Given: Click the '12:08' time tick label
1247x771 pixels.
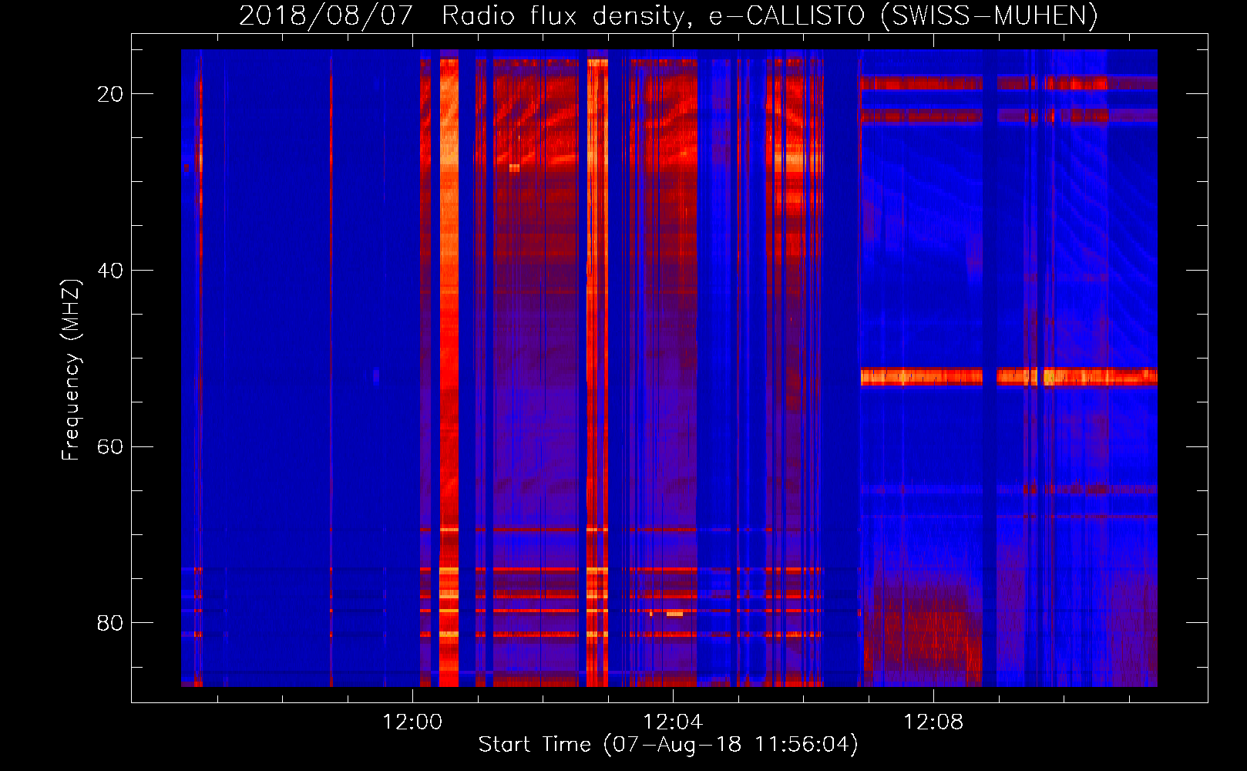Looking at the screenshot, I should [x=933, y=722].
